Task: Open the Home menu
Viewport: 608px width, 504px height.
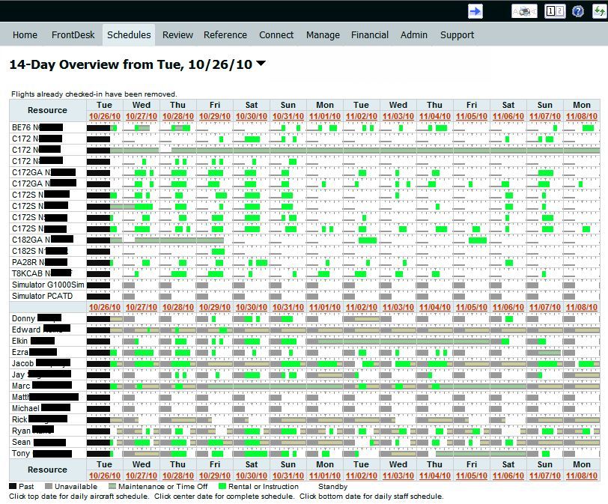Action: click(25, 35)
